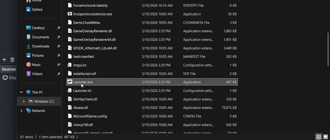The height and width of the screenshot is (140, 330).
Task: Click the Launcher.exe application icon
Action: 70,82
